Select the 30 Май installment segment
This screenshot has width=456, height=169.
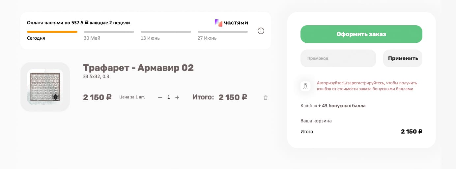pyautogui.click(x=109, y=32)
